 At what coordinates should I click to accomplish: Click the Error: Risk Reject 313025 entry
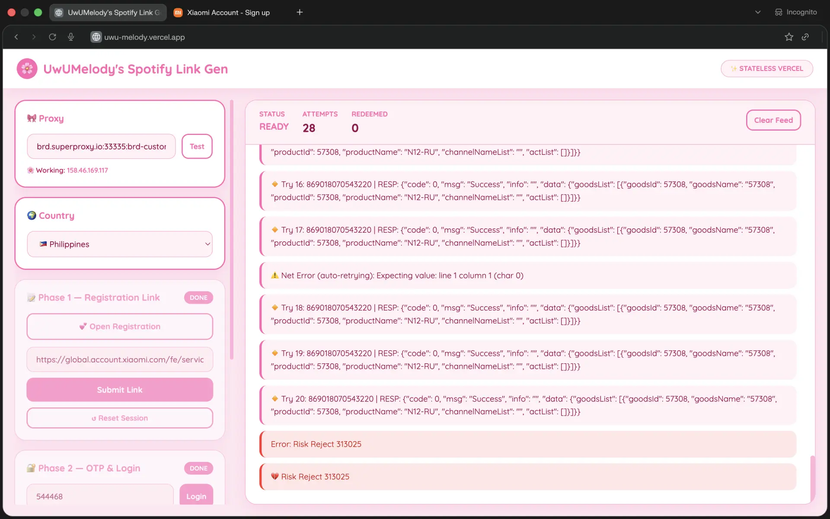[528, 444]
